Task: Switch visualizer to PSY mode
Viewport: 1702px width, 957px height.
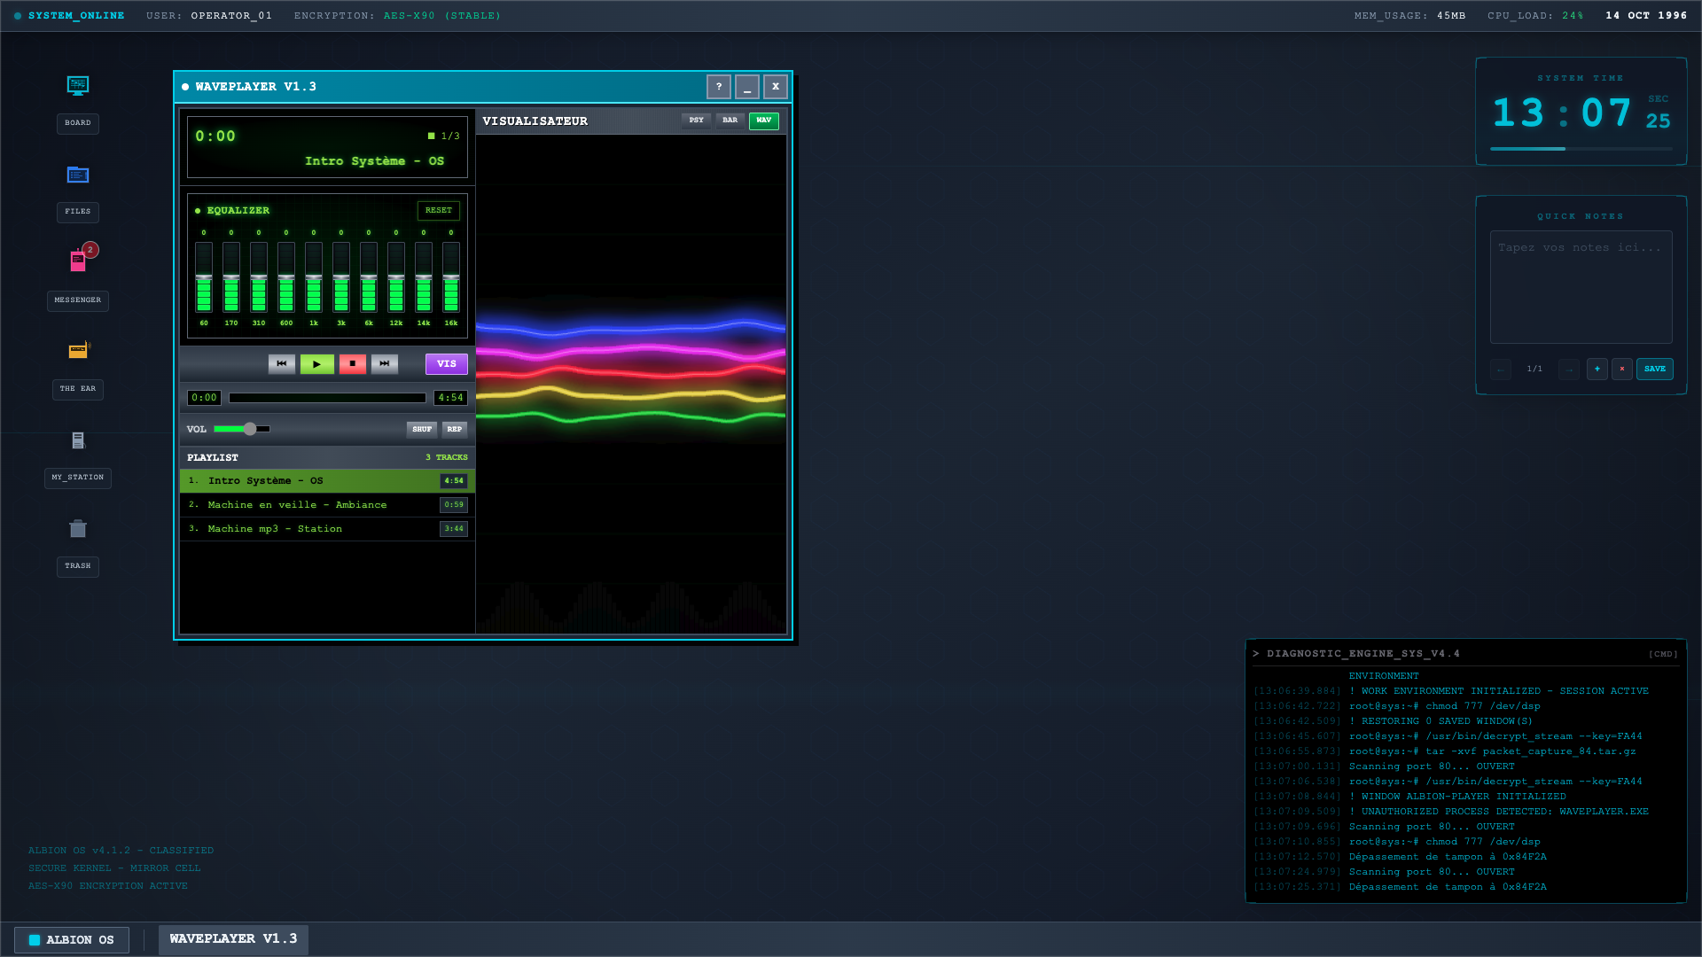Action: 697,121
